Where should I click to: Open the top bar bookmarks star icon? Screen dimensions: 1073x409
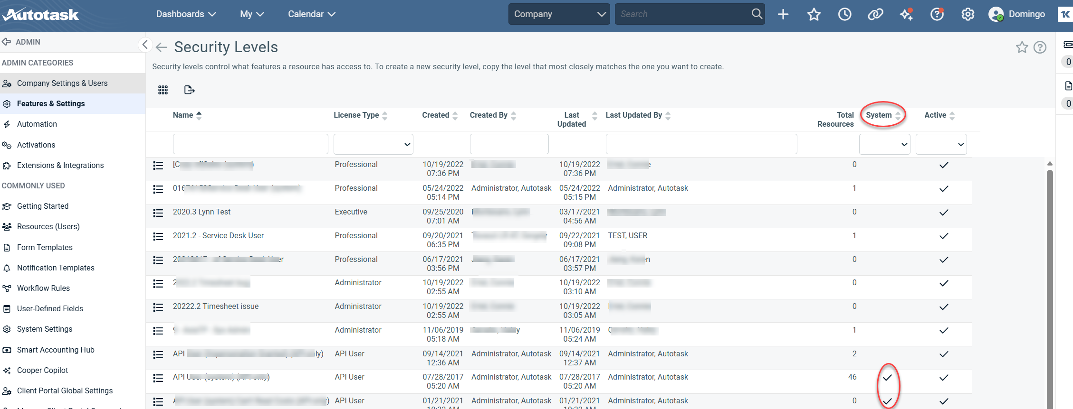[x=814, y=14]
